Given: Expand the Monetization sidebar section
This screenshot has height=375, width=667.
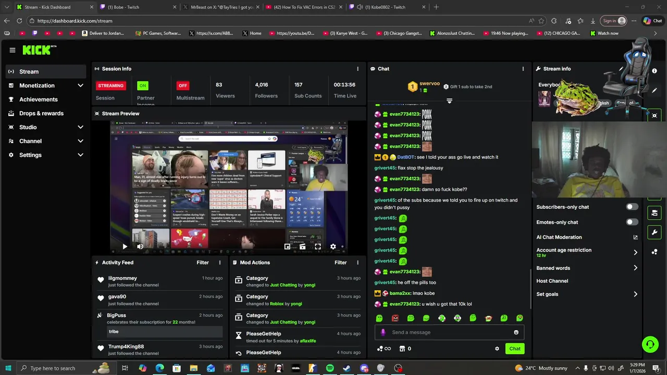Looking at the screenshot, I should click(x=80, y=85).
